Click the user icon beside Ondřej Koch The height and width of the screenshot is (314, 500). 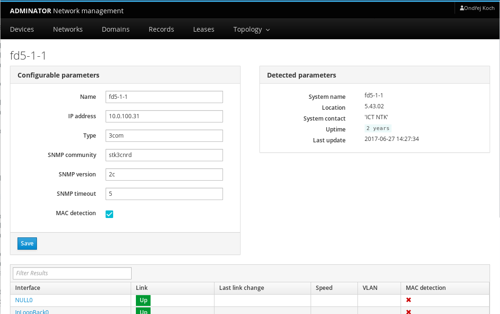click(x=462, y=8)
